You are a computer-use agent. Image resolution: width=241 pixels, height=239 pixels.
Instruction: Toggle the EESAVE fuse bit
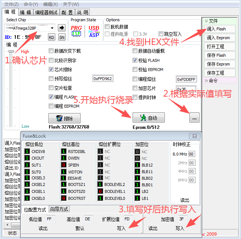click(x=63, y=178)
